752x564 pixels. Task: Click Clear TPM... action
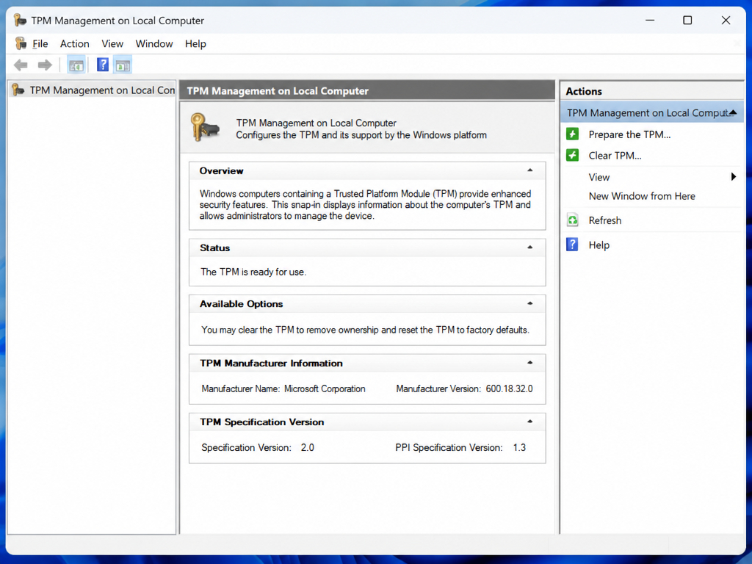coord(615,156)
